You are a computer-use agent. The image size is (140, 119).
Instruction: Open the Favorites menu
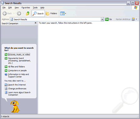pyautogui.click(x=26, y=8)
